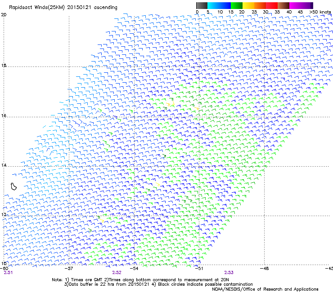The height and width of the screenshot is (292, 333).
Task: Click the green 15-20 knots legend color
Action: 237,5
